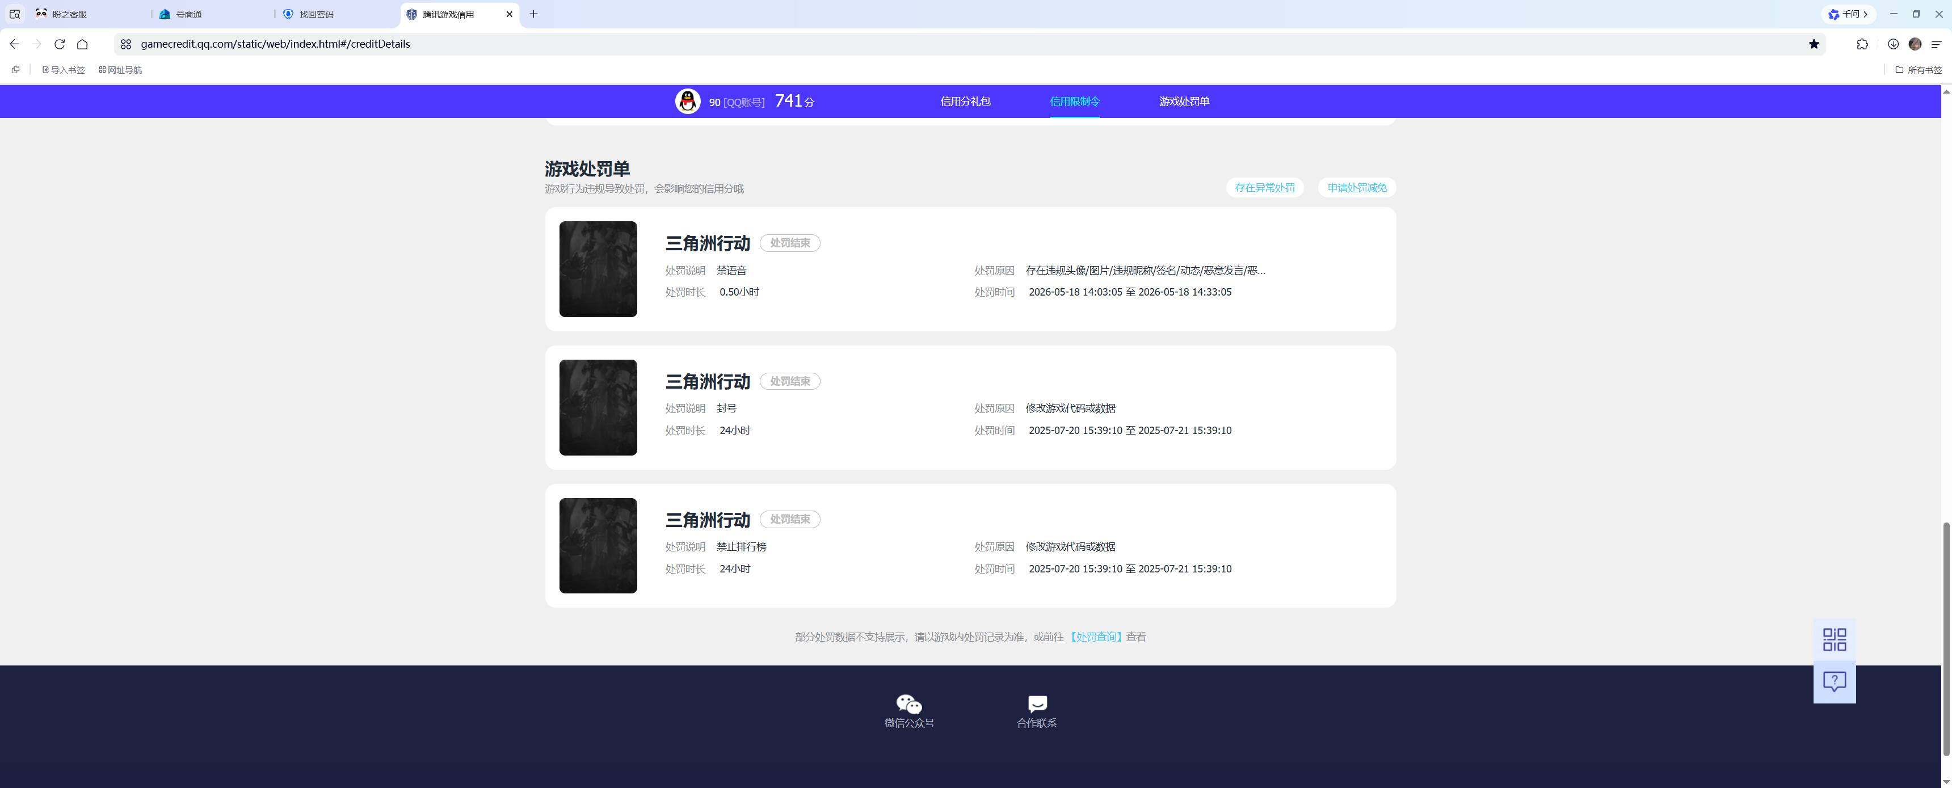
Task: Open help feedback floating button
Action: [1835, 682]
